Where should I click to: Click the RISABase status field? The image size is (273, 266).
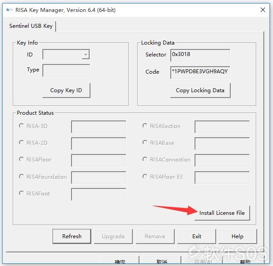click(x=222, y=143)
